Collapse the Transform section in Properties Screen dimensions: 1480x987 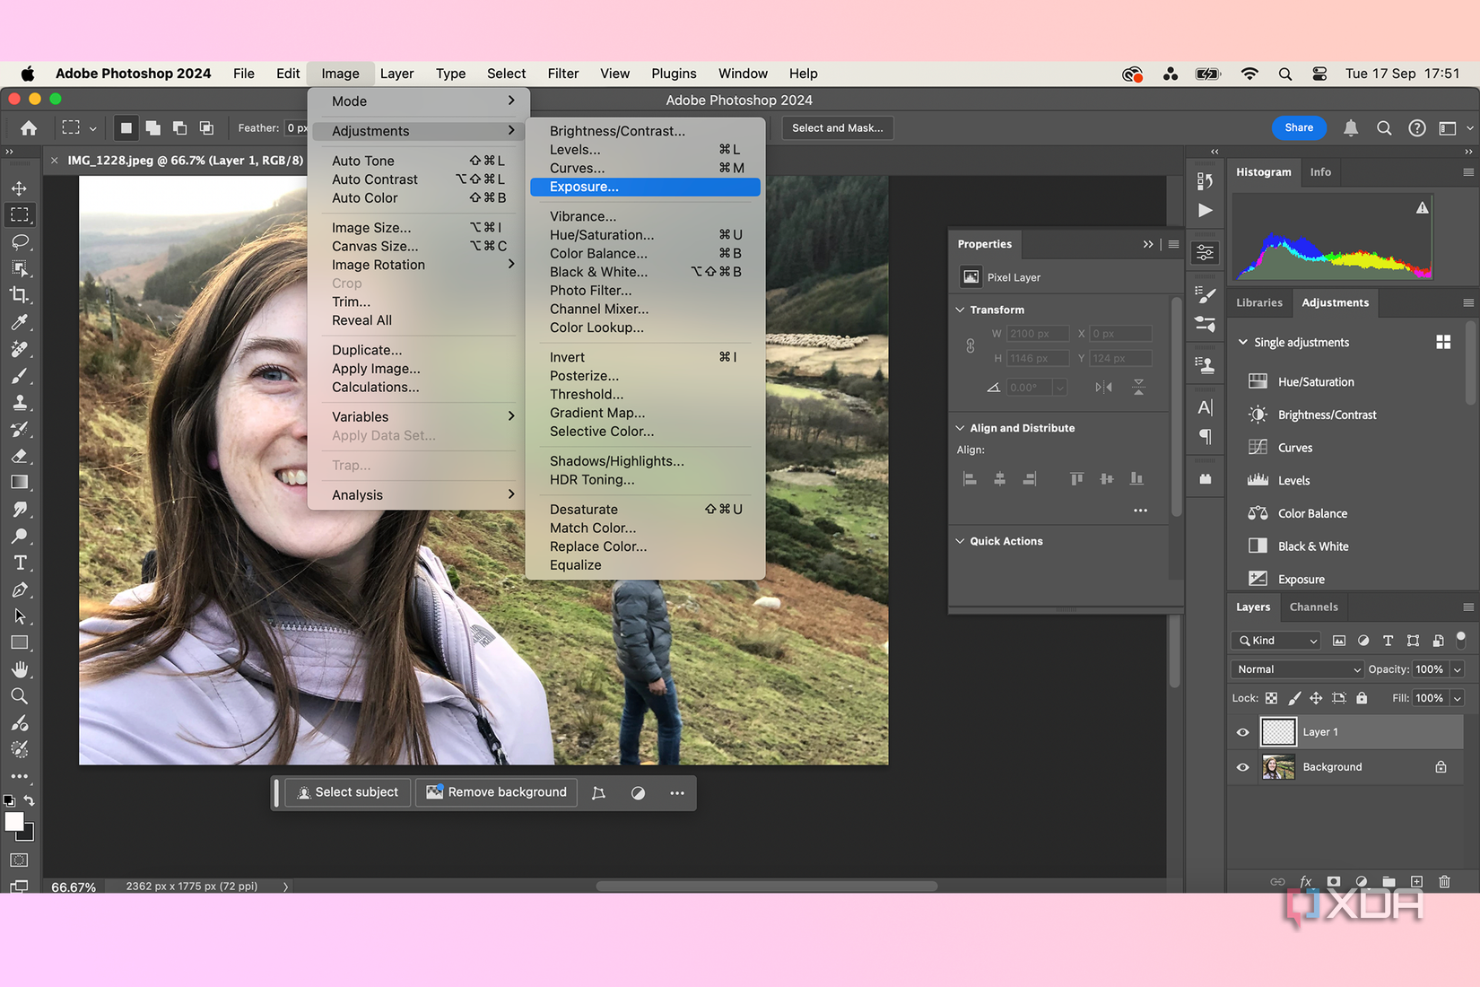click(x=960, y=309)
